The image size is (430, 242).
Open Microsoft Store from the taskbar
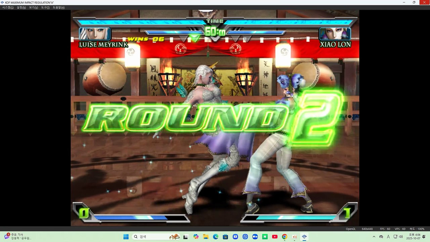[x=225, y=237]
